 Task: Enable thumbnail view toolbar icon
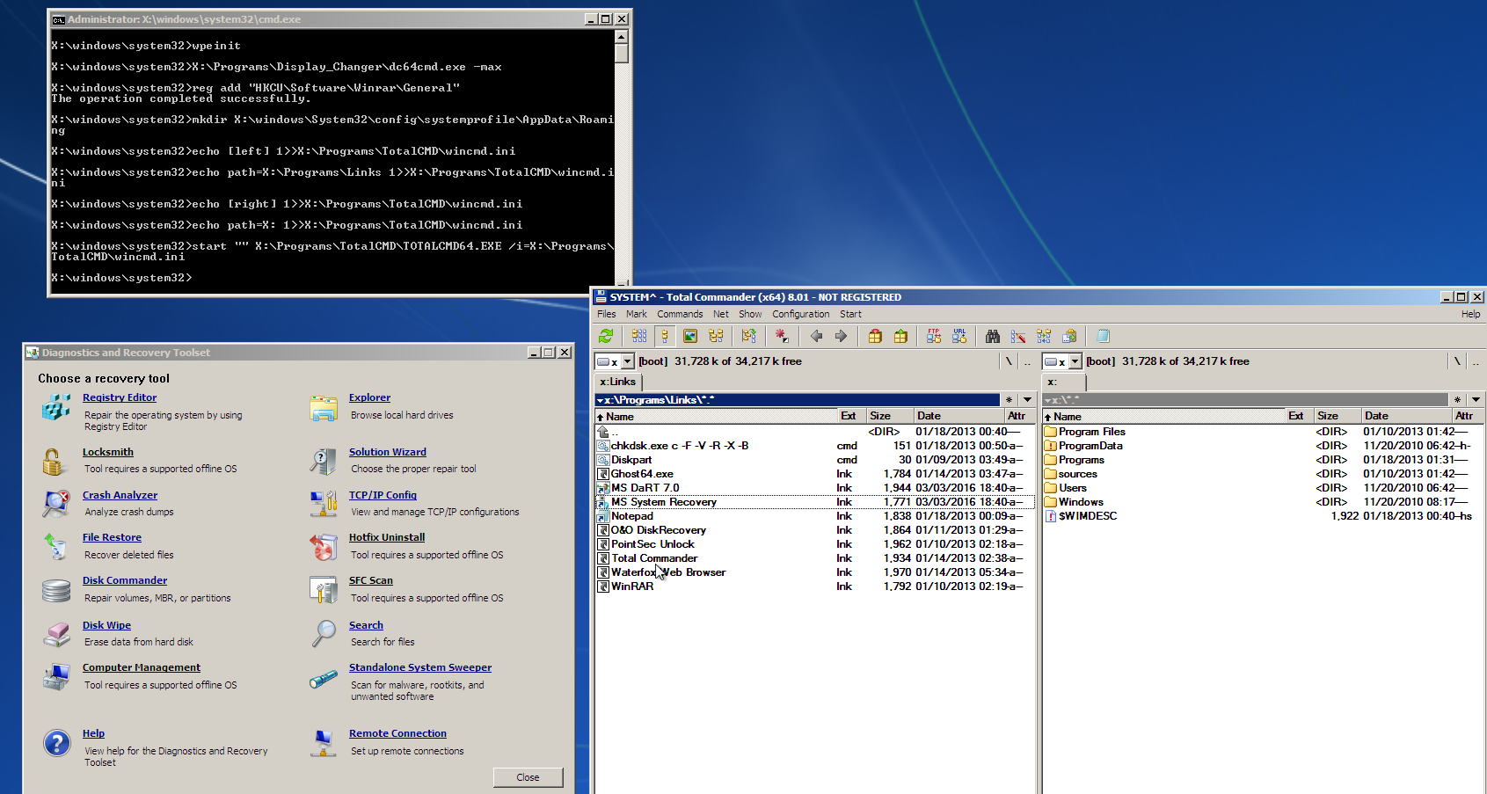(690, 336)
